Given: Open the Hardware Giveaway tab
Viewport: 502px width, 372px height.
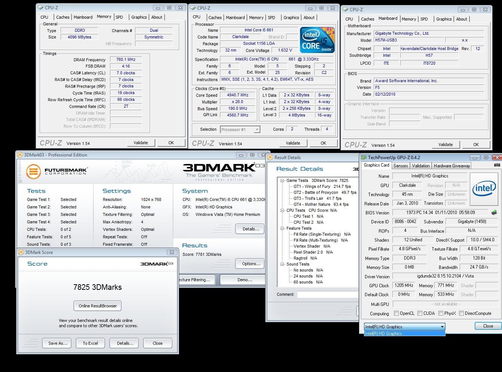Looking at the screenshot, I should point(452,166).
